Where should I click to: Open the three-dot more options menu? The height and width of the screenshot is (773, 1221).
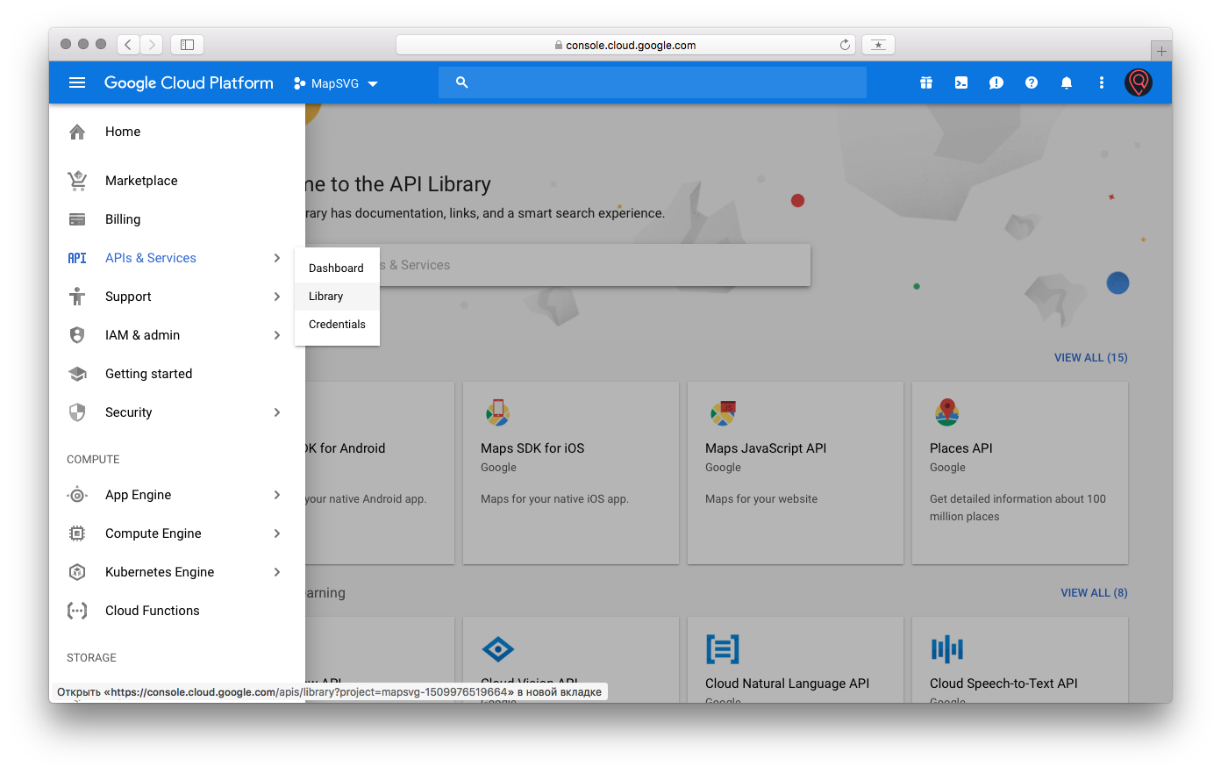[x=1102, y=82]
